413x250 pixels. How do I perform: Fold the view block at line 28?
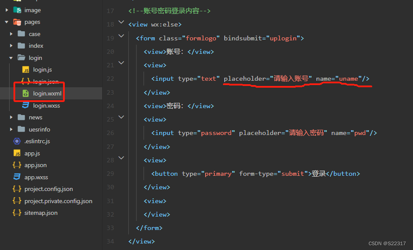click(121, 158)
